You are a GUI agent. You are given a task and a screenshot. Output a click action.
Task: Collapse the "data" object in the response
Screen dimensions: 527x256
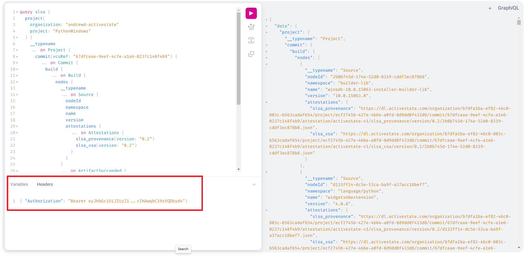coord(266,26)
